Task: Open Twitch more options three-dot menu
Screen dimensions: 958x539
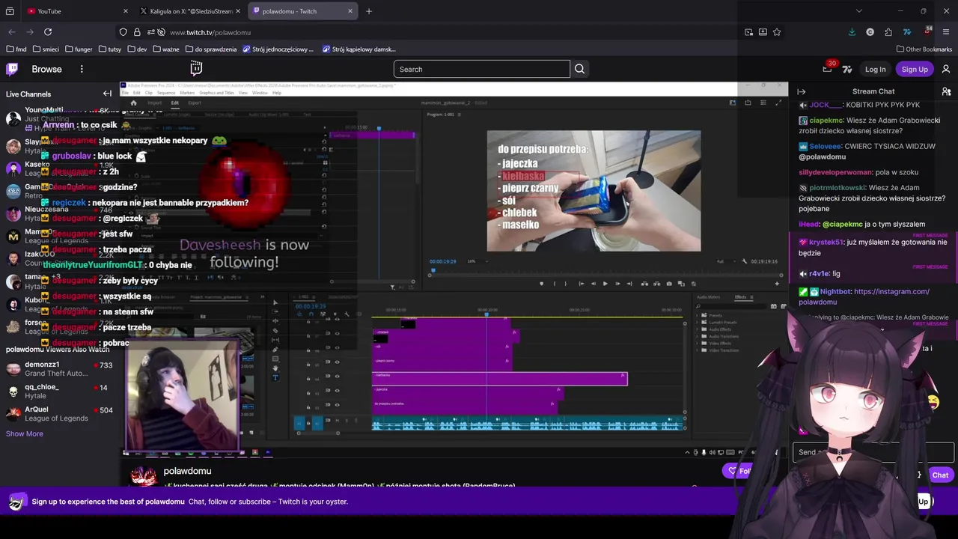Action: coord(82,69)
